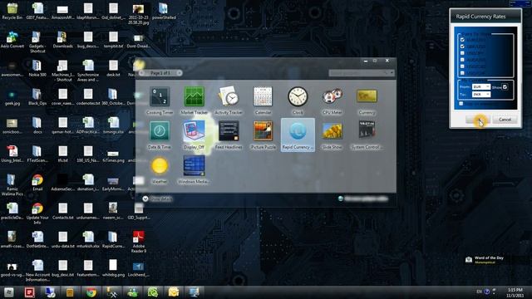The height and width of the screenshot is (299, 532).
Task: Select the Nokia 500 desktop icon
Action: [37, 68]
